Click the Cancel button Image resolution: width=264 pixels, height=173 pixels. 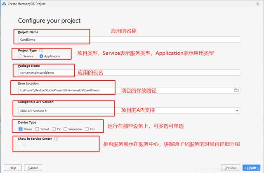[33, 168]
